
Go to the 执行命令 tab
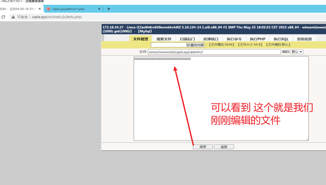[x=234, y=39]
